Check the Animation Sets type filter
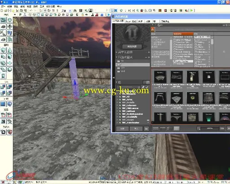230x184 pixels. [174, 42]
